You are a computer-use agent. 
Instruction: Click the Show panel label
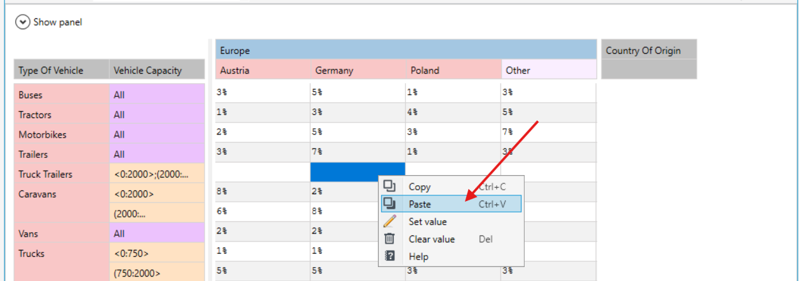click(x=58, y=22)
